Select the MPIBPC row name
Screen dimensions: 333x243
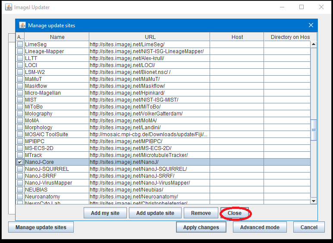point(35,141)
